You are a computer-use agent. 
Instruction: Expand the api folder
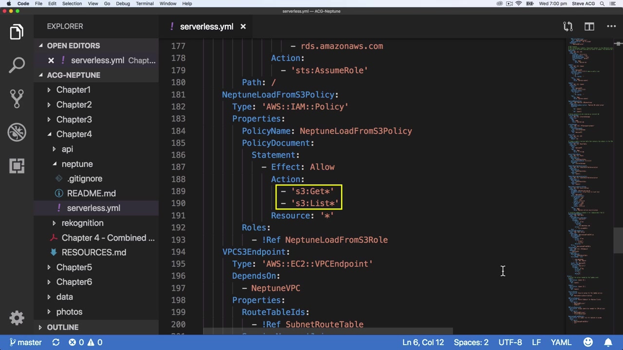coord(67,149)
